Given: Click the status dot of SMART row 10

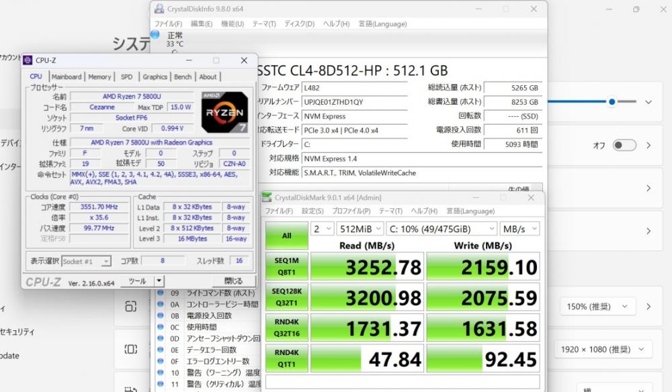Looking at the screenshot, I should [161, 373].
